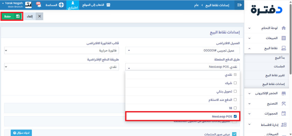
Task: Toggle the عرض صور المنتجات checkbox
Action: pos(235,134)
